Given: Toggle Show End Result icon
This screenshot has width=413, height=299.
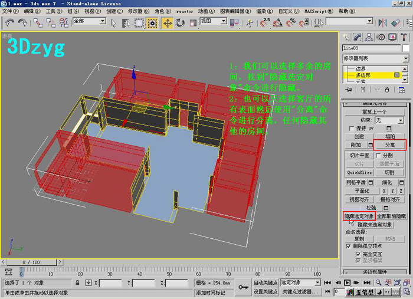Looking at the screenshot, I should click(x=363, y=90).
